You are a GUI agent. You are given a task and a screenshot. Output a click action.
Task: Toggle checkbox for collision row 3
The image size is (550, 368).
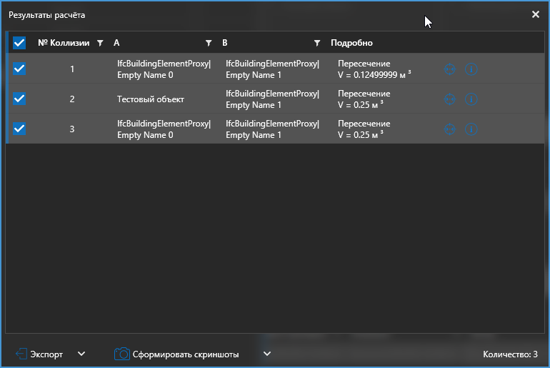19,129
